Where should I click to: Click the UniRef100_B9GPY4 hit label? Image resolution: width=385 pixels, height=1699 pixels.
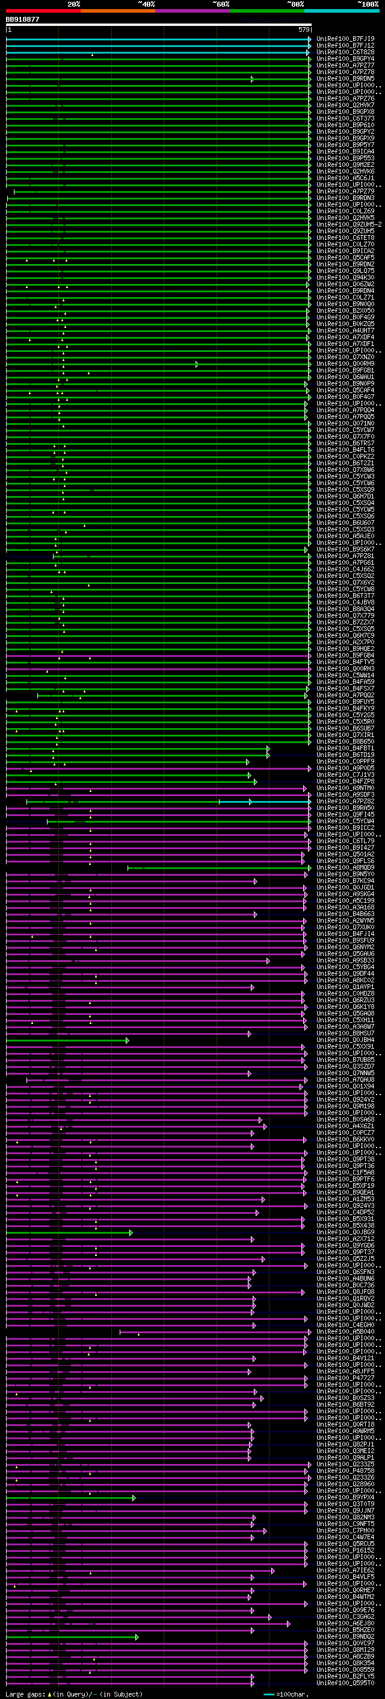pyautogui.click(x=345, y=58)
